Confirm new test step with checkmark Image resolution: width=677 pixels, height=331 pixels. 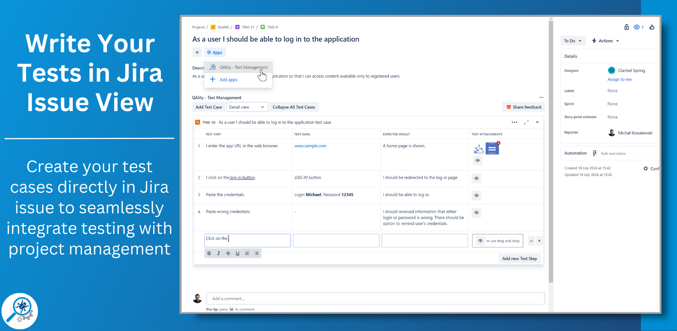pyautogui.click(x=531, y=241)
